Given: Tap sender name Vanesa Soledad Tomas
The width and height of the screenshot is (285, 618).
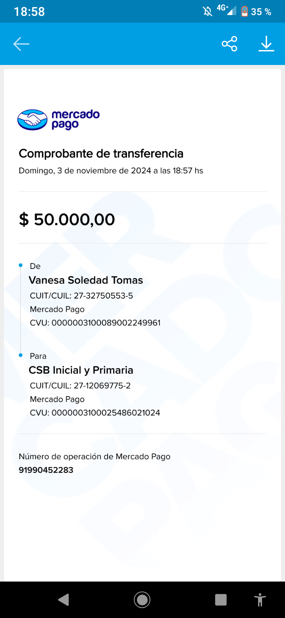Looking at the screenshot, I should click(x=85, y=280).
